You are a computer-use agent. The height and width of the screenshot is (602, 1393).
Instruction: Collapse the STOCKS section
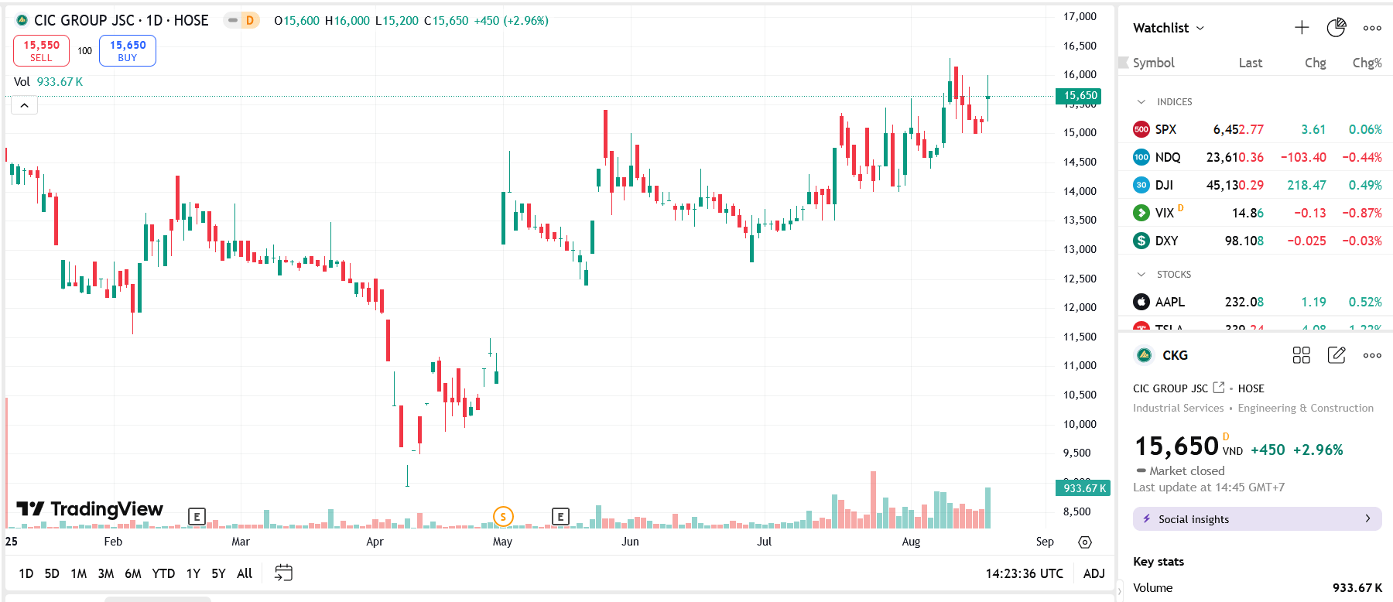pyautogui.click(x=1141, y=274)
